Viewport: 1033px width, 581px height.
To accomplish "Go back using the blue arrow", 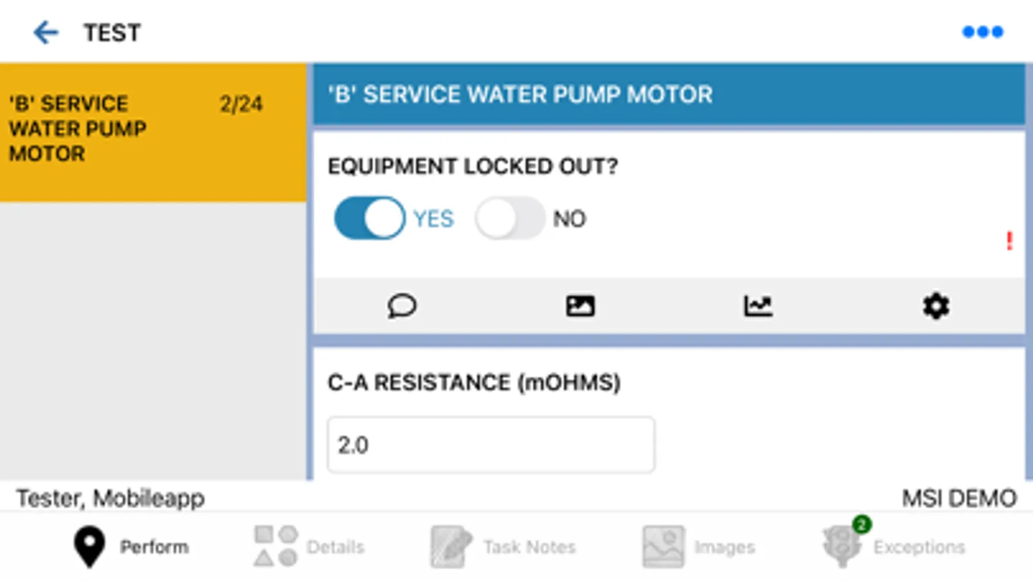I will click(46, 32).
